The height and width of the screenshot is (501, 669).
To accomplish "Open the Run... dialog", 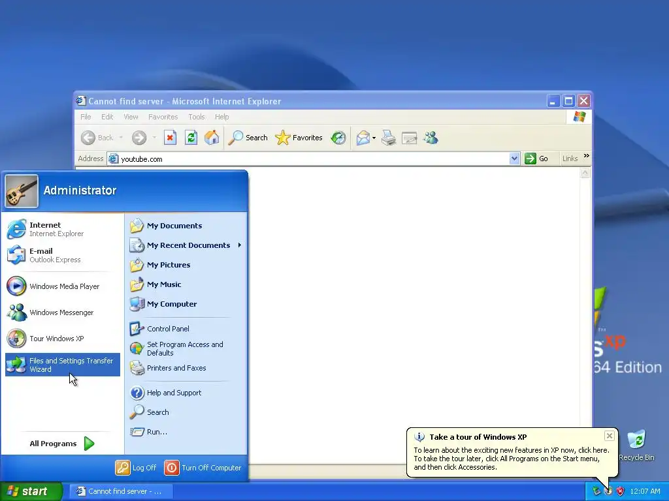I will point(186,432).
